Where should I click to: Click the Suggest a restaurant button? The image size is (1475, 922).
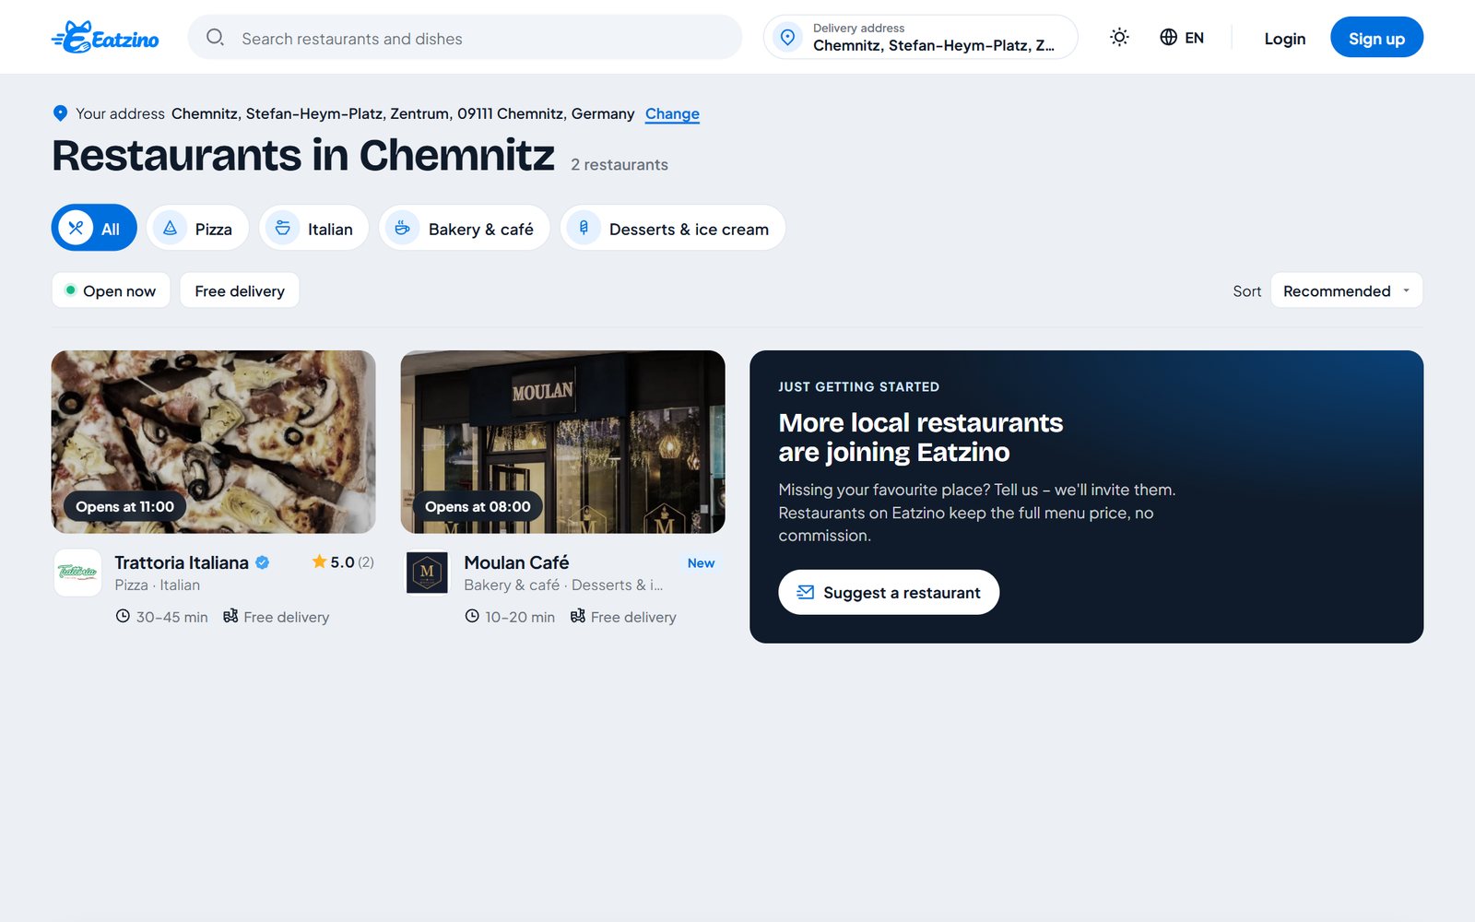[x=889, y=592]
